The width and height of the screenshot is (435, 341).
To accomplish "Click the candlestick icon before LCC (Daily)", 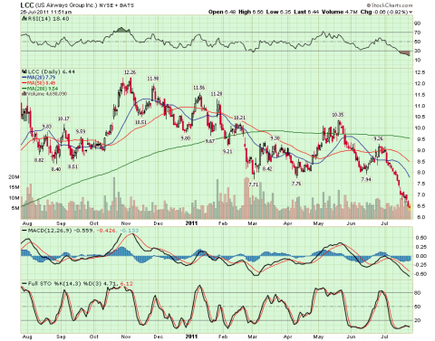I will tap(24, 71).
